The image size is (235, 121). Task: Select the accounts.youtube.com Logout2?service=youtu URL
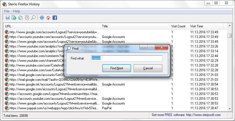click(54, 37)
